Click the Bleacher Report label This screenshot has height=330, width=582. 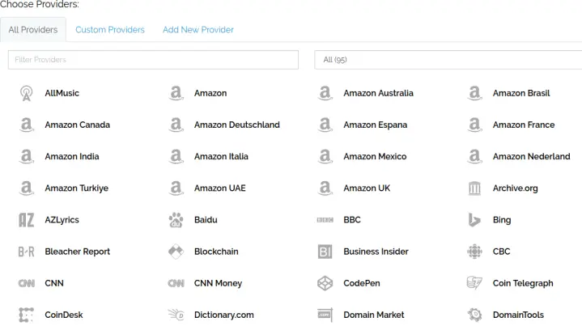click(78, 252)
